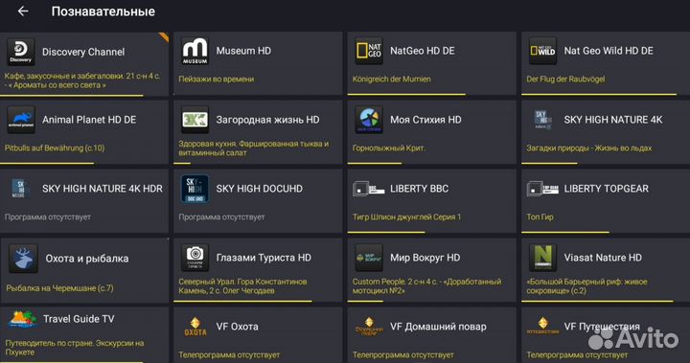Click program text Загадки природы - Жизнь во льдах
690x363 pixels.
click(x=588, y=148)
